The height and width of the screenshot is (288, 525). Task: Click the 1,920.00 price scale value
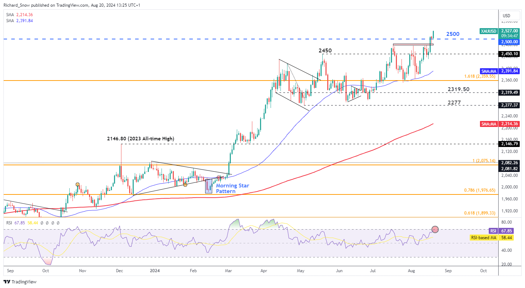tap(510, 211)
